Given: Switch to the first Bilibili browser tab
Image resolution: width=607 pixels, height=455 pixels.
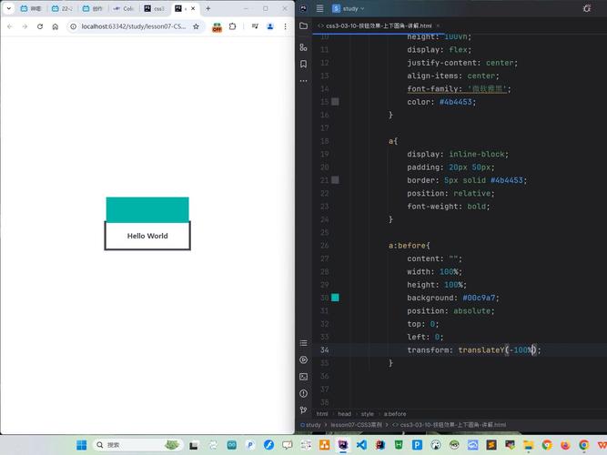Looking at the screenshot, I should 31,8.
